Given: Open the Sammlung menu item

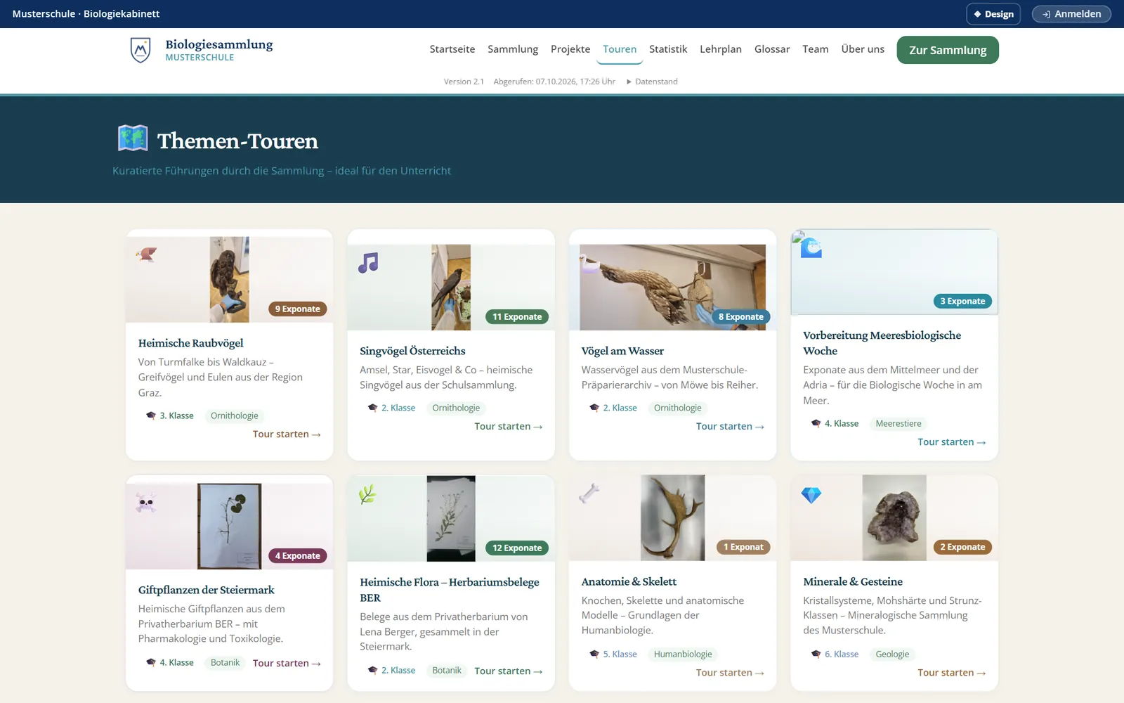Looking at the screenshot, I should click(x=513, y=49).
